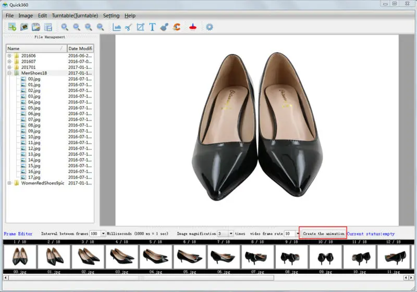The height and width of the screenshot is (292, 417).
Task: Open the interval between frames dropdown
Action: tap(103, 234)
